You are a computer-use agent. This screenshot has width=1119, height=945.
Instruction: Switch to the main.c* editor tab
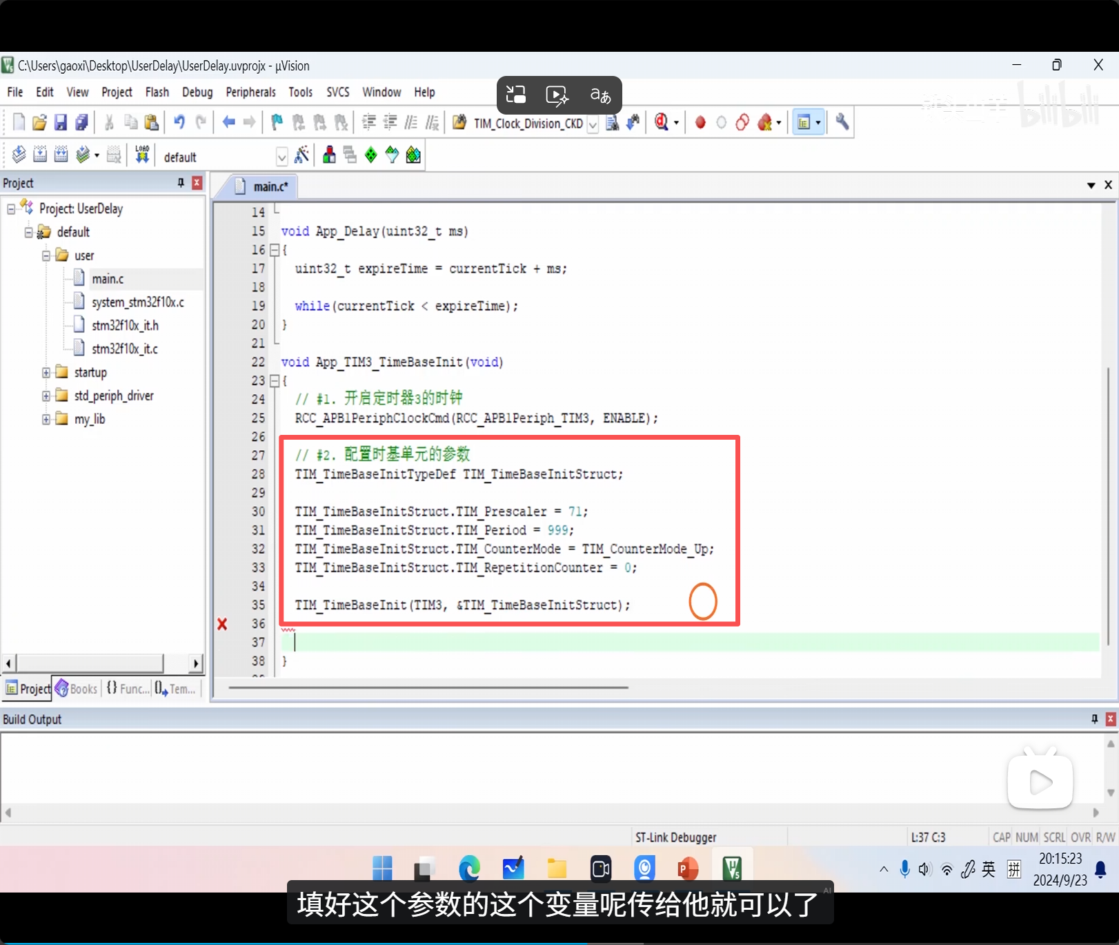(261, 186)
